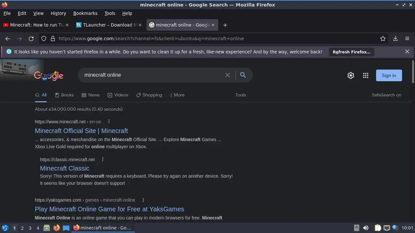This screenshot has width=415, height=233.
Task: Open the Google apps grid
Action: coord(366,75)
